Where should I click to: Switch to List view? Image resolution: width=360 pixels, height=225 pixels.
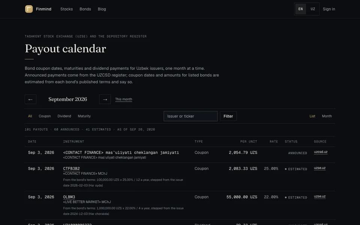312,116
